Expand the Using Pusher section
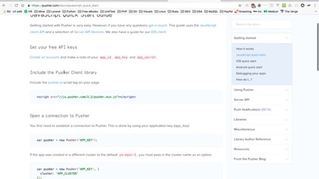The width and height of the screenshot is (319, 179). (x=262, y=89)
